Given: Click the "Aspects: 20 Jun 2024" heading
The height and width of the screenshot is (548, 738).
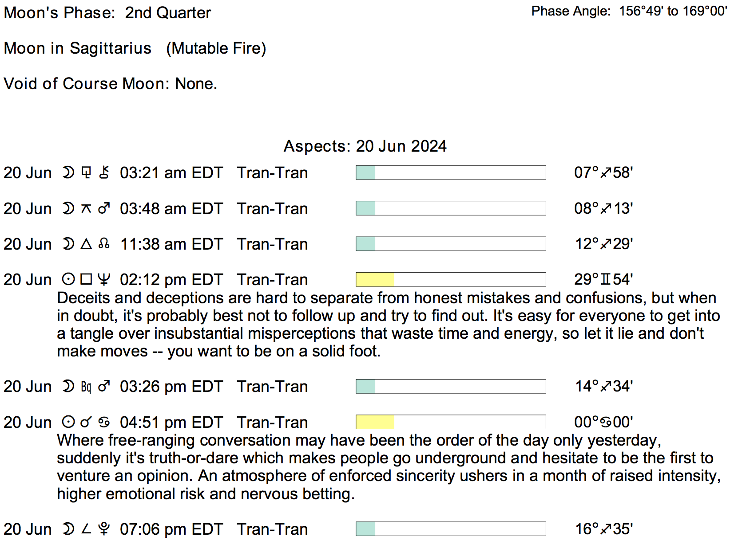Looking at the screenshot, I should [365, 146].
